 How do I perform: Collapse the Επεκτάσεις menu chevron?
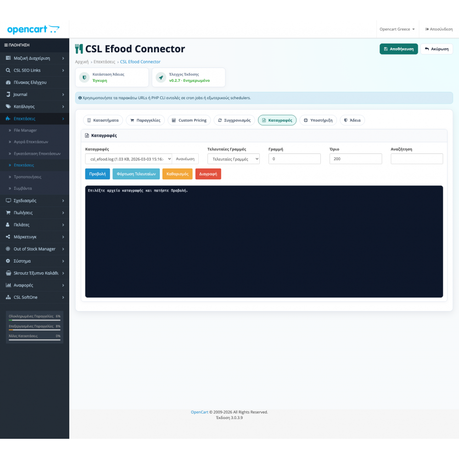tap(63, 118)
